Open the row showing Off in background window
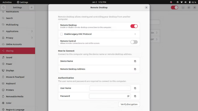Screen dimensions: 198x111 coord(155,39)
